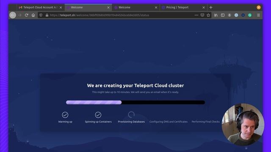Open tracking protection shield icon
The width and height of the screenshot is (271, 152).
click(x=41, y=15)
